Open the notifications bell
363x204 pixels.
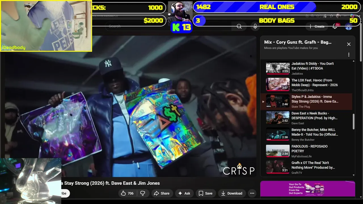[335, 26]
